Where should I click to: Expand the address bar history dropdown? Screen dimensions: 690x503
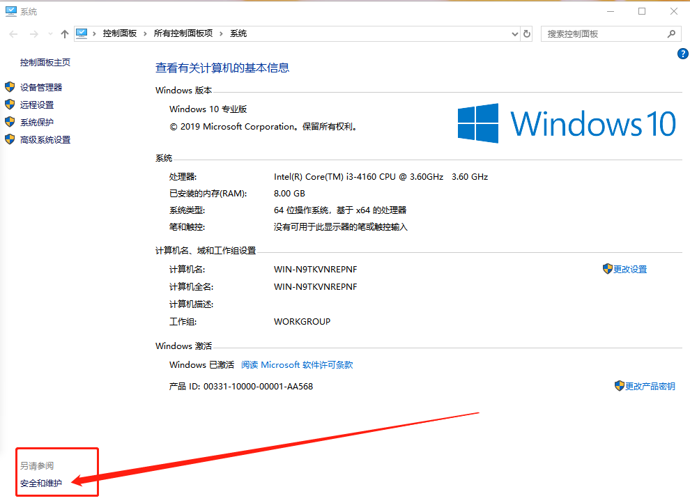tap(515, 34)
